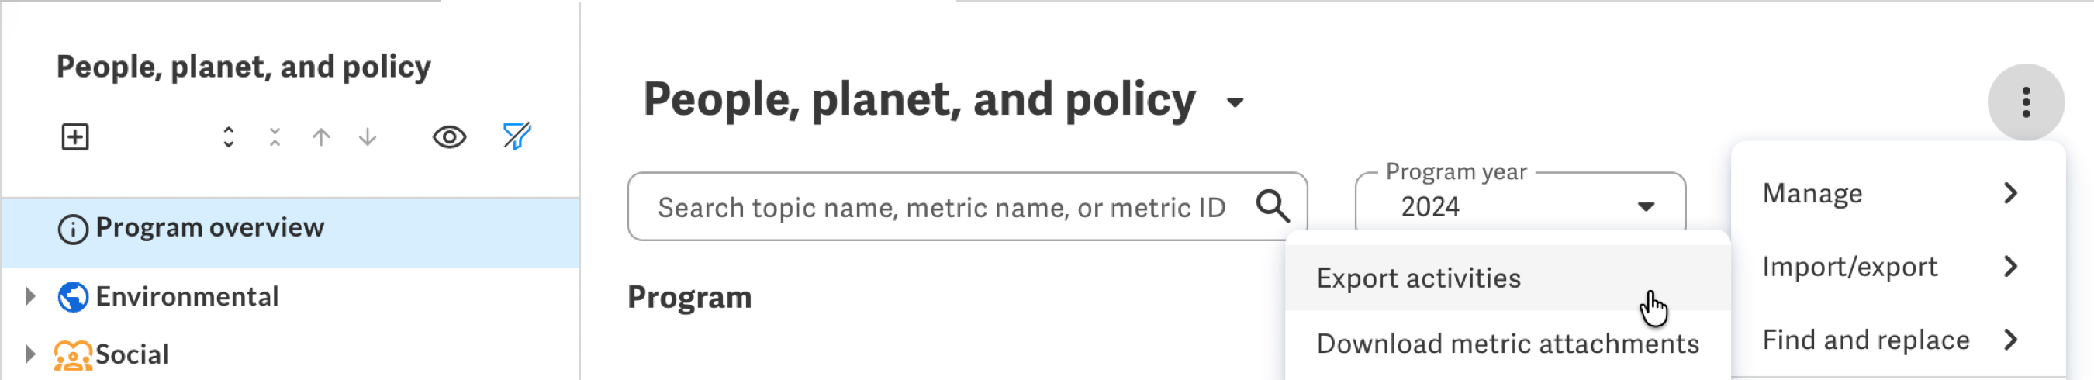Expand the Environmental tree node
The image size is (2094, 380).
[x=30, y=296]
